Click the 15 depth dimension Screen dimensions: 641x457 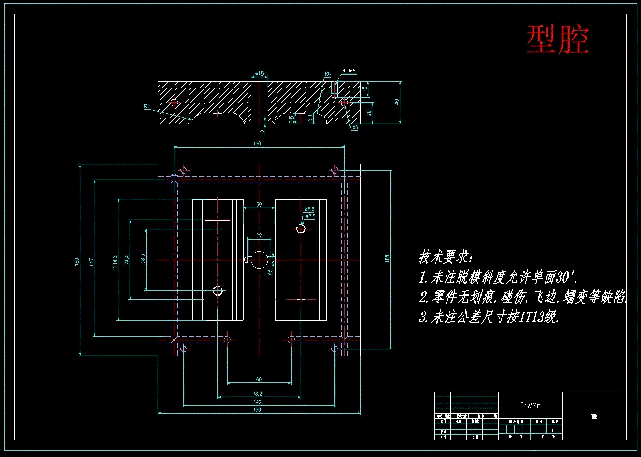(x=364, y=89)
